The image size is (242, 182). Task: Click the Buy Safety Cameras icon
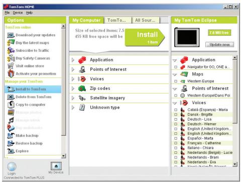[11, 58]
